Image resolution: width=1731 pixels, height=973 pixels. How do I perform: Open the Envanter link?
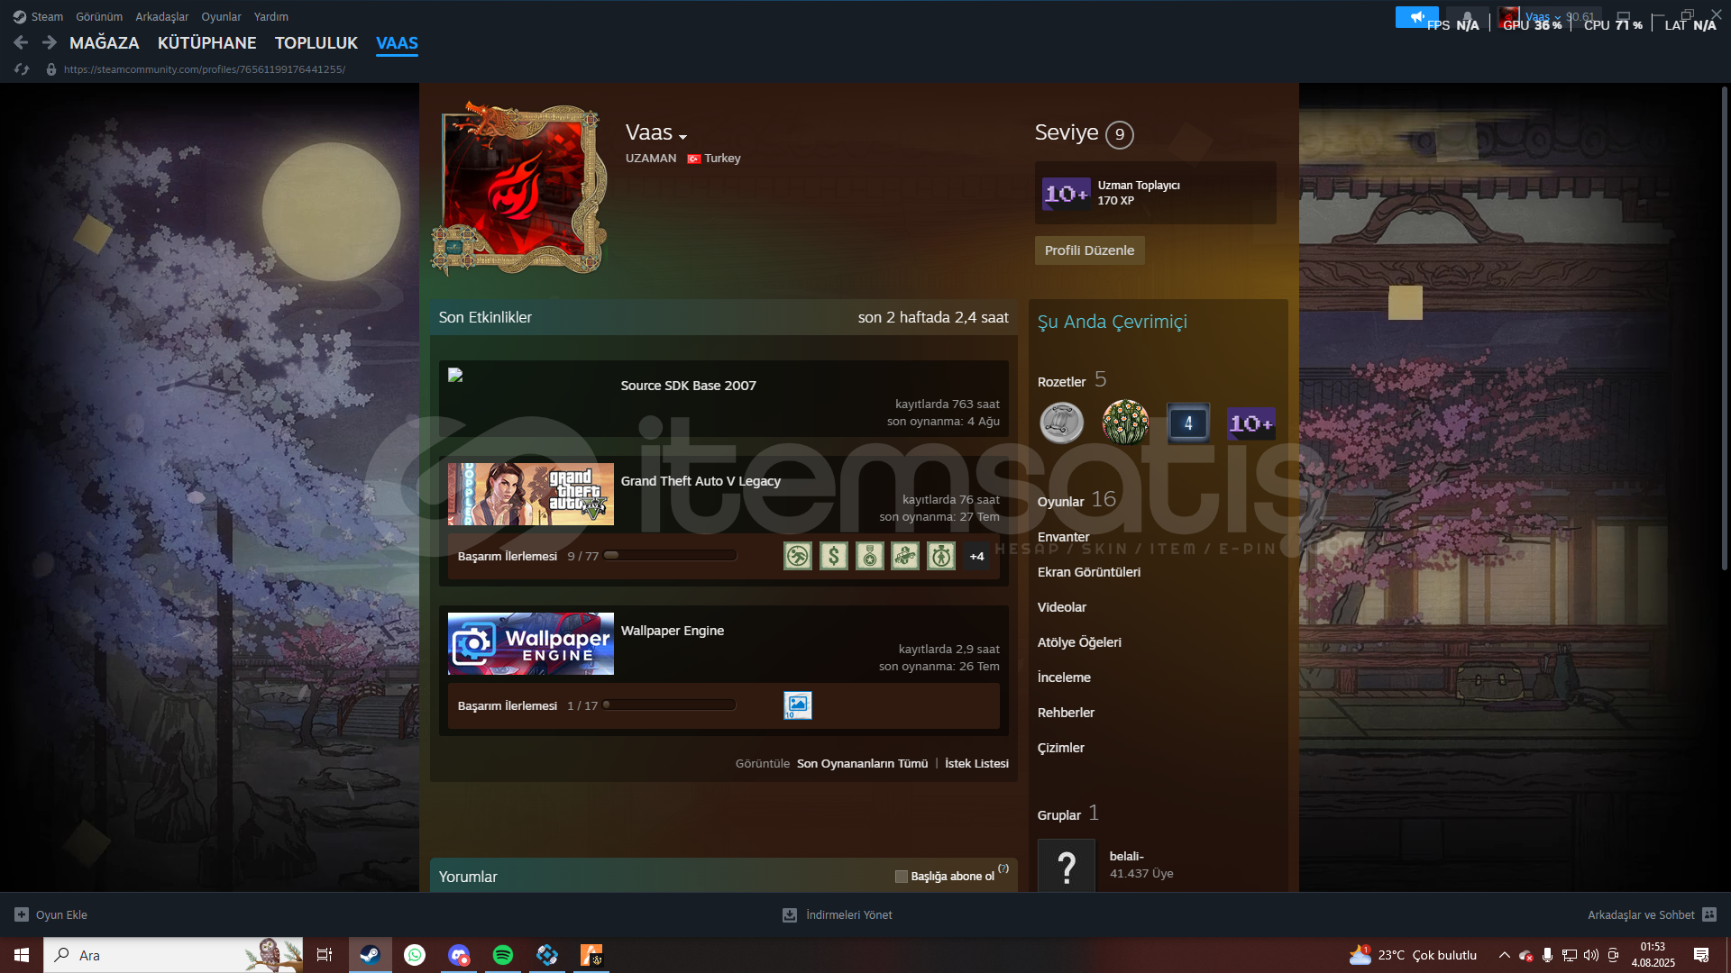point(1063,537)
